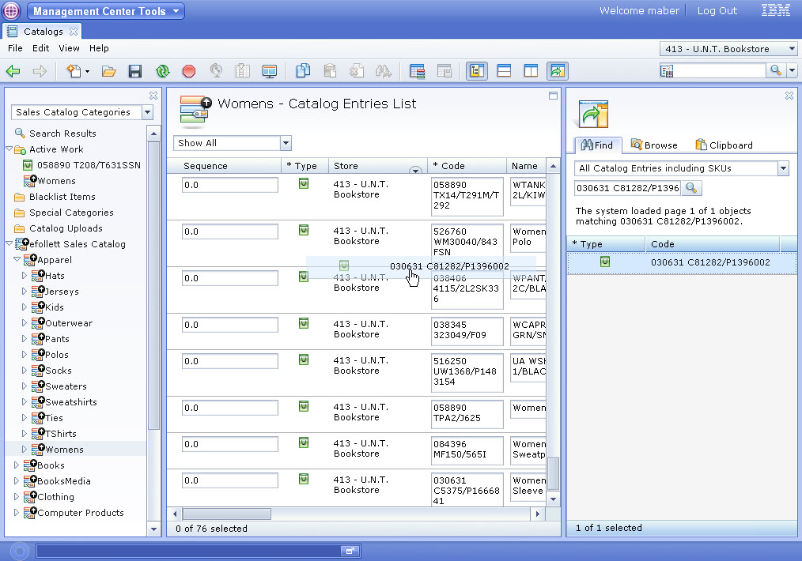Click the Log Out link

pyautogui.click(x=717, y=11)
